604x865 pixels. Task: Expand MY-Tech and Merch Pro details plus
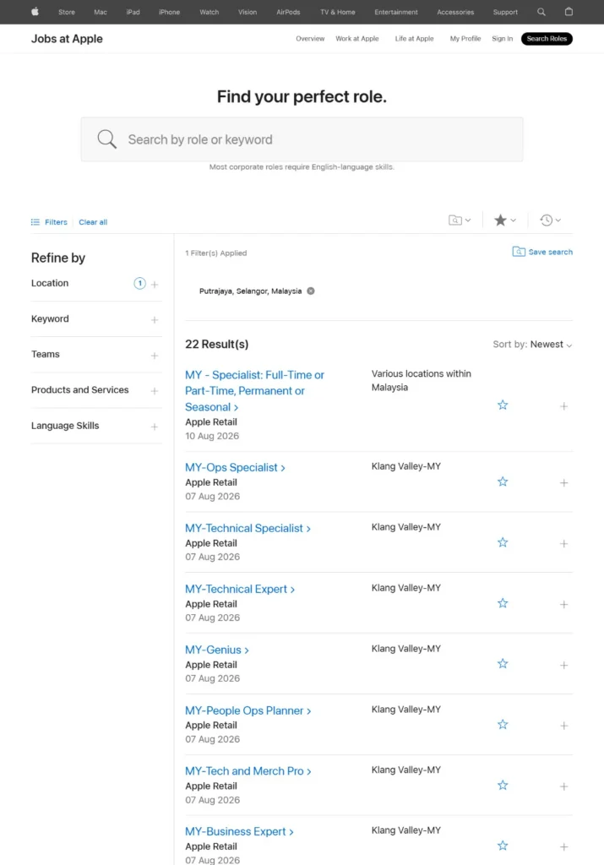pyautogui.click(x=563, y=786)
